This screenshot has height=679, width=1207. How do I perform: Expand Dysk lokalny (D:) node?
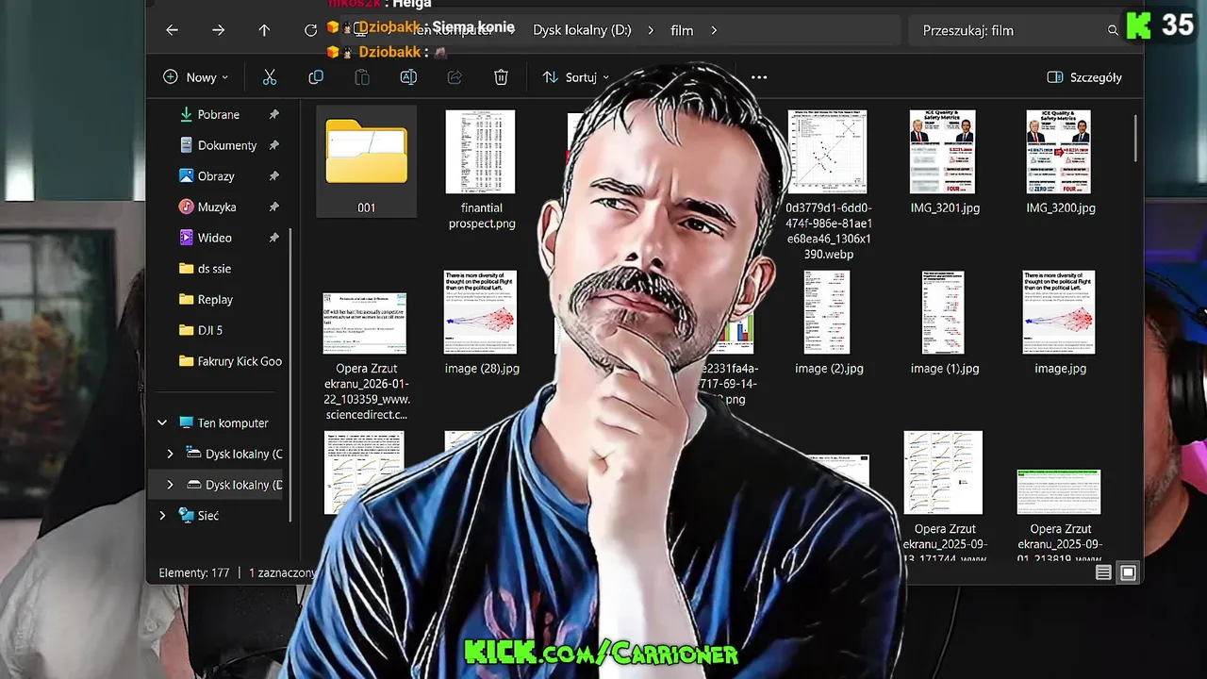[170, 485]
